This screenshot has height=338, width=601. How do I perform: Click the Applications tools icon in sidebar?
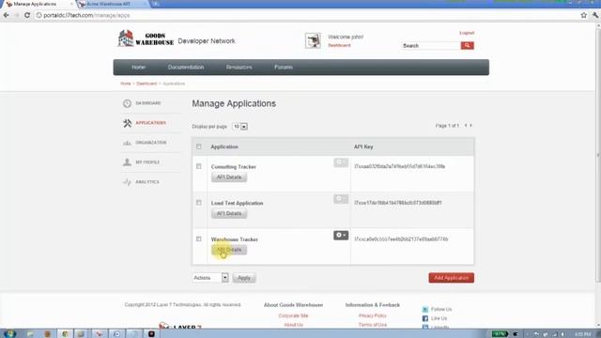[x=127, y=123]
